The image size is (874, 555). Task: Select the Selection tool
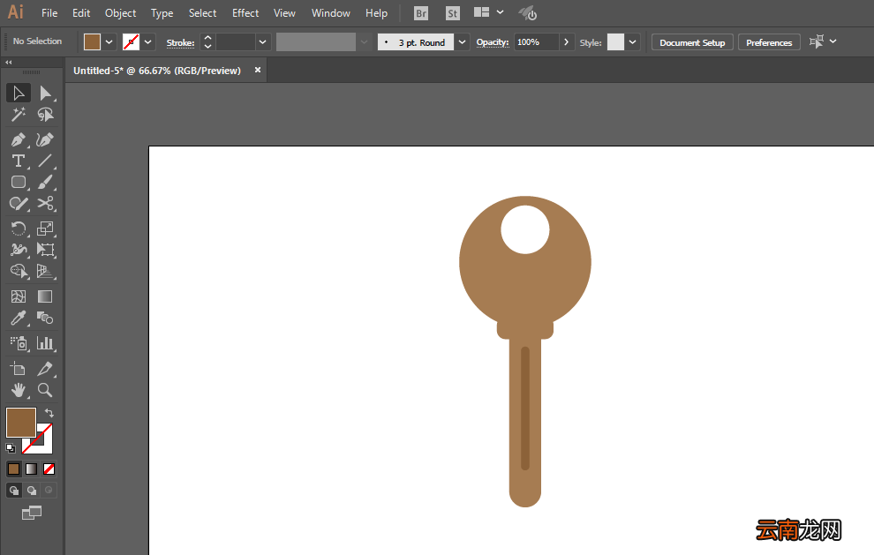click(19, 93)
